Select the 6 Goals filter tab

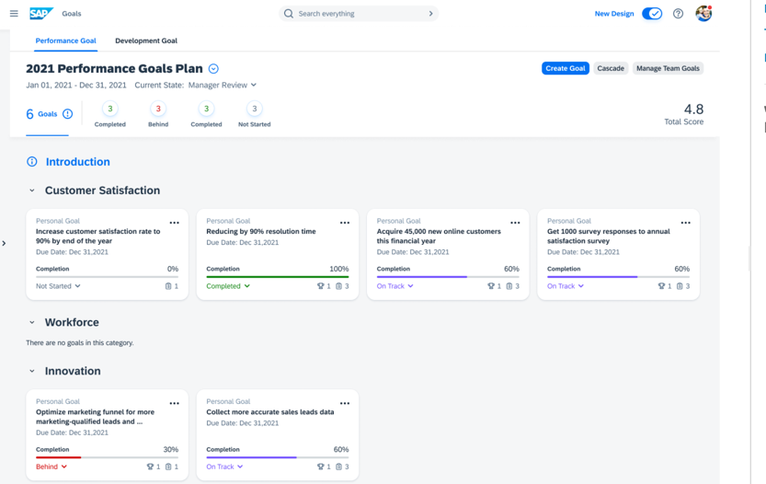click(49, 114)
